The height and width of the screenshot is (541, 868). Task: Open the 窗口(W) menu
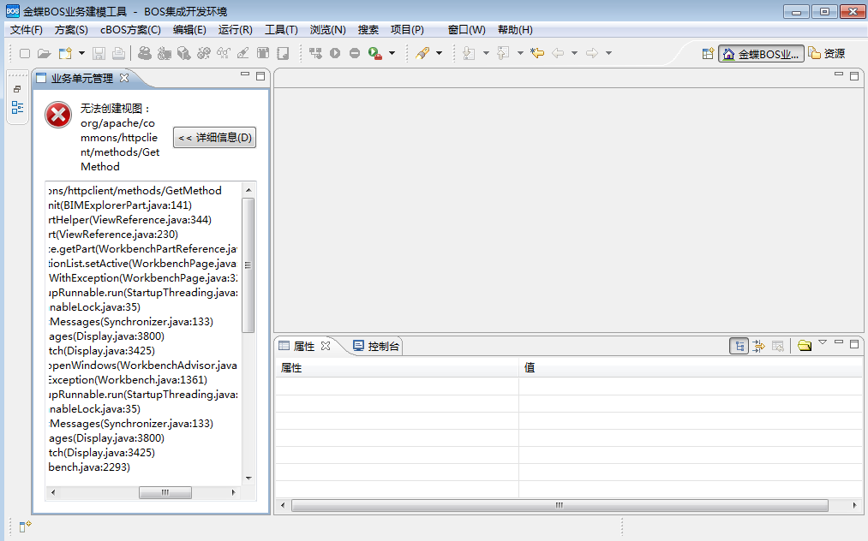(x=467, y=30)
